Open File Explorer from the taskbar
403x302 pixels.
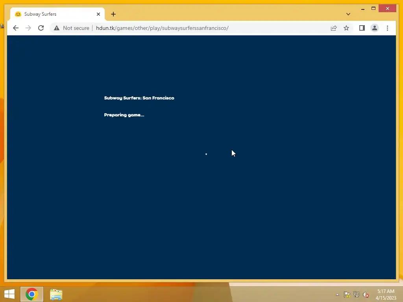point(56,294)
